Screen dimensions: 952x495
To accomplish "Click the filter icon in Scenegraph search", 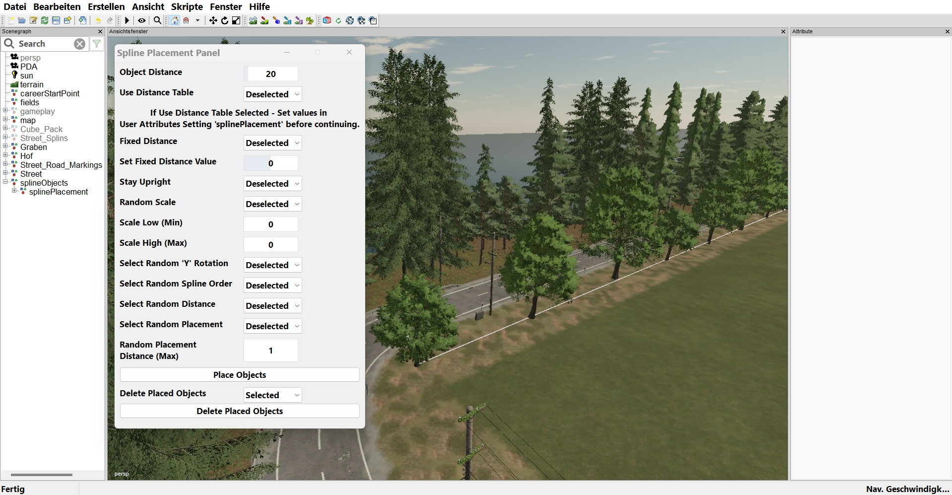I will (x=97, y=44).
